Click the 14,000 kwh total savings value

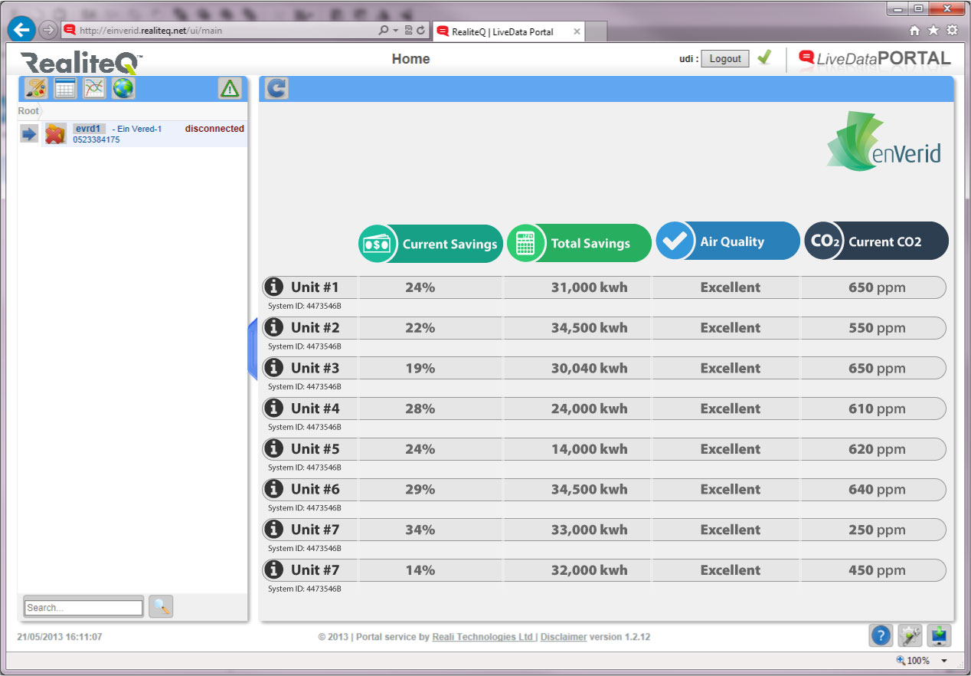[x=589, y=448]
